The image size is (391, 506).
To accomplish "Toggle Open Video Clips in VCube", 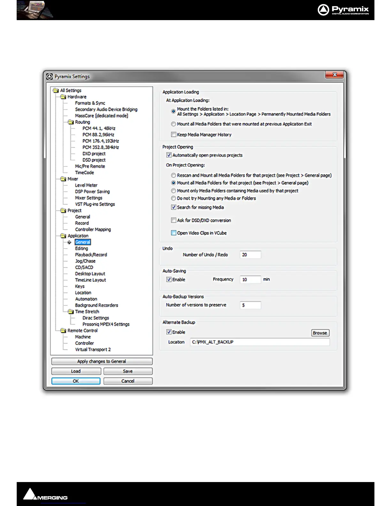I will (x=173, y=233).
